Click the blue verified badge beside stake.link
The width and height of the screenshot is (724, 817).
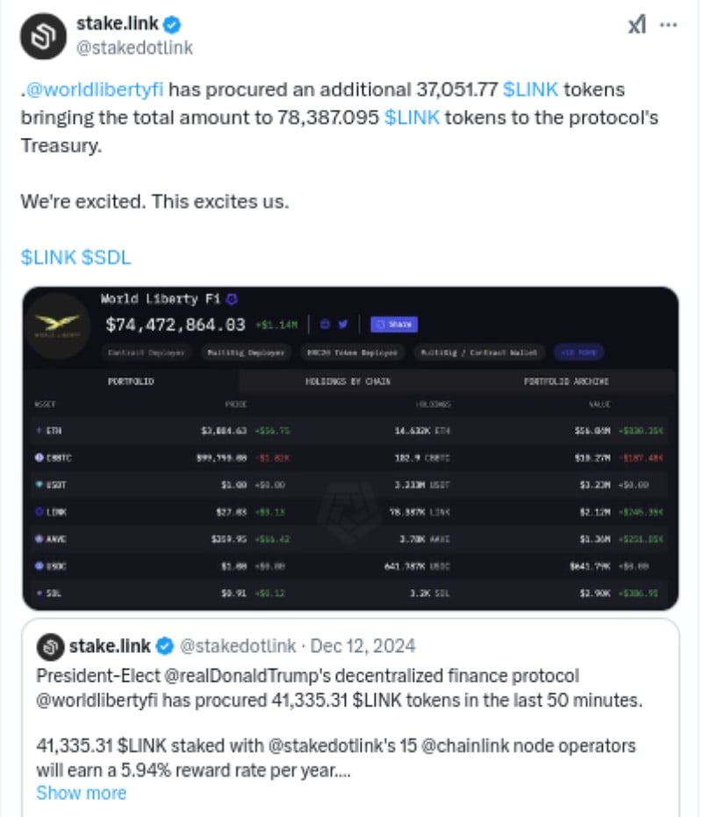click(172, 25)
